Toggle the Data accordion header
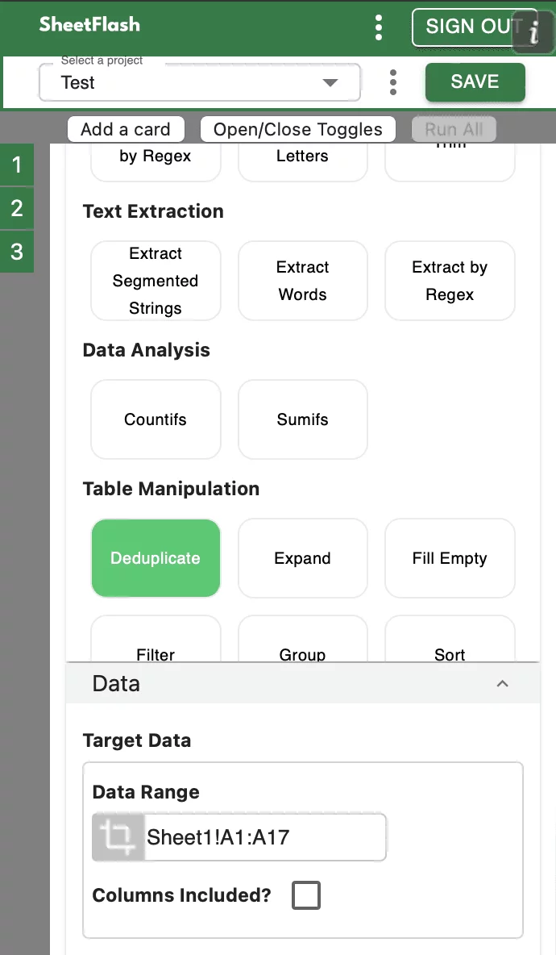This screenshot has height=955, width=556. coord(302,684)
